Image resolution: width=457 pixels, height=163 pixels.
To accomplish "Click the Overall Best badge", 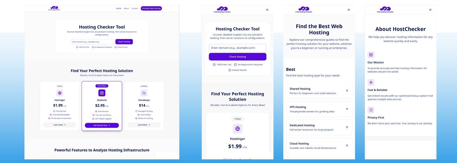I will click(x=102, y=86).
